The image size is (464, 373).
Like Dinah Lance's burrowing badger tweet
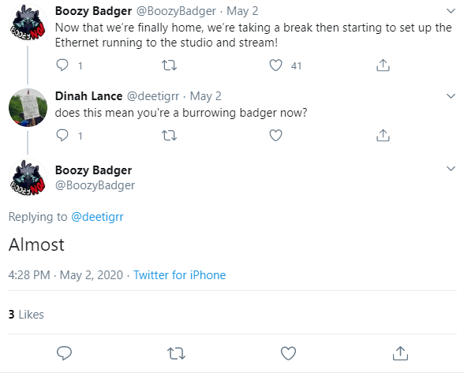click(x=275, y=136)
